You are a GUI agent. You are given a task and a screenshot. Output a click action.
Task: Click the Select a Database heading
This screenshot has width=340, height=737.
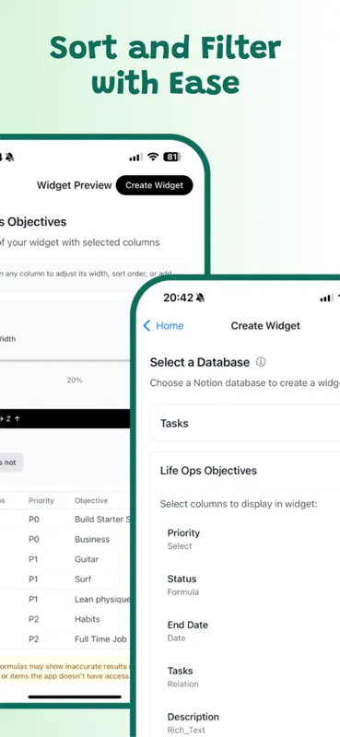point(199,362)
